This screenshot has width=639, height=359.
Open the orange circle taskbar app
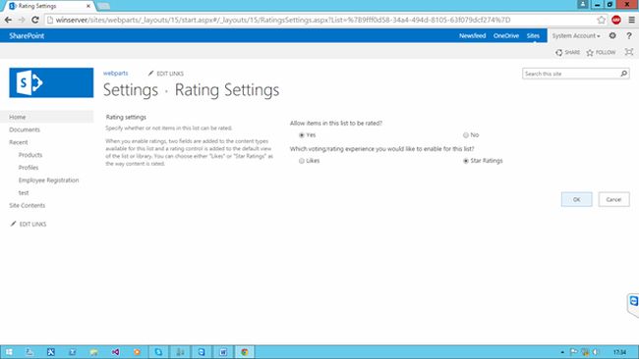pos(137,352)
